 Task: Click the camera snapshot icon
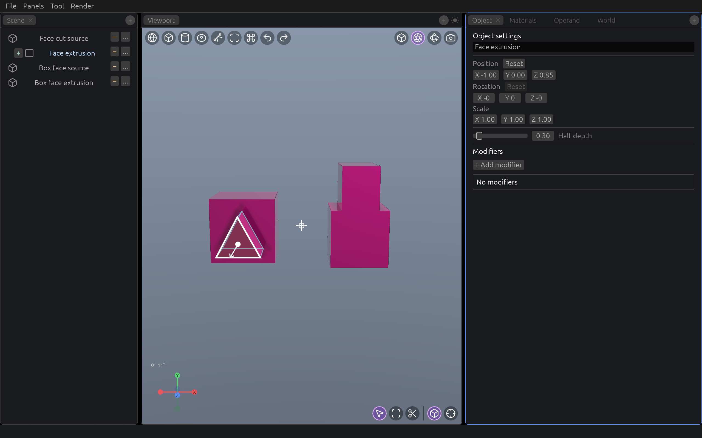451,38
